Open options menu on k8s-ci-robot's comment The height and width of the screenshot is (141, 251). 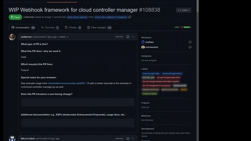click(x=133, y=138)
